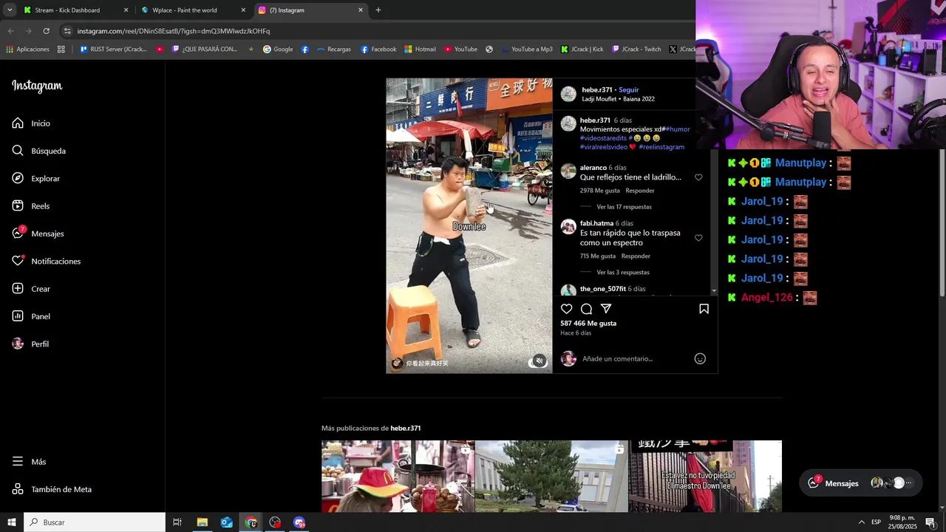This screenshot has height=532, width=946.
Task: Follow hebe.r371 with Seguir
Action: click(x=629, y=90)
